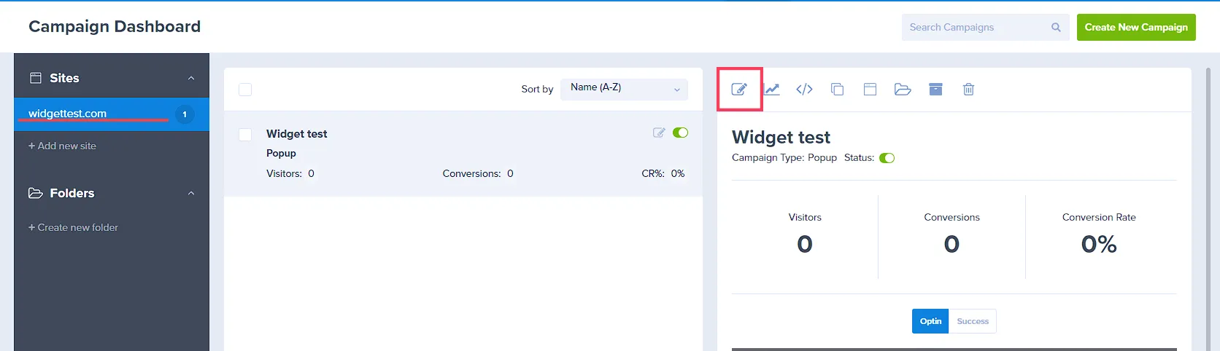This screenshot has width=1220, height=351.
Task: Check the Widget test row checkbox
Action: point(245,135)
